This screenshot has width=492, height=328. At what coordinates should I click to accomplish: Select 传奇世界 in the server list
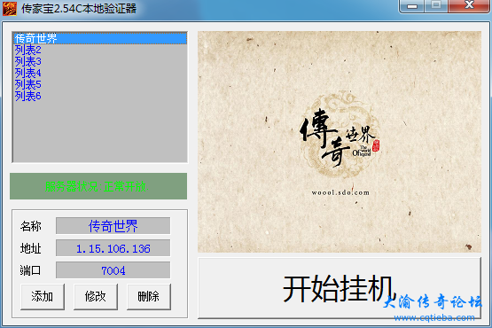pos(100,38)
